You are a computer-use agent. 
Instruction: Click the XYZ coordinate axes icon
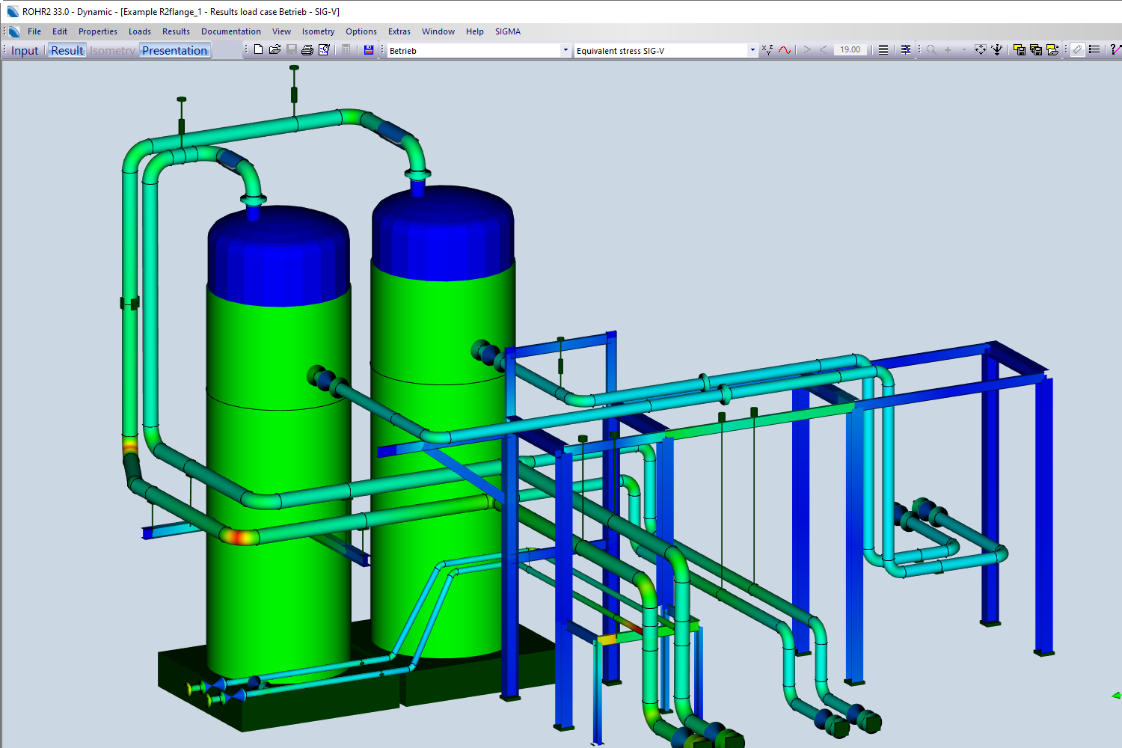[767, 50]
